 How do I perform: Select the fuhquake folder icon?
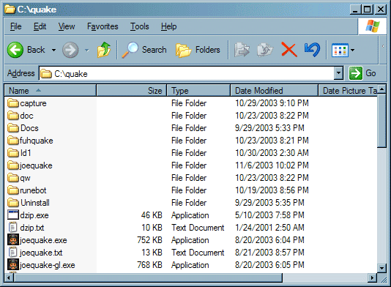tap(13, 141)
